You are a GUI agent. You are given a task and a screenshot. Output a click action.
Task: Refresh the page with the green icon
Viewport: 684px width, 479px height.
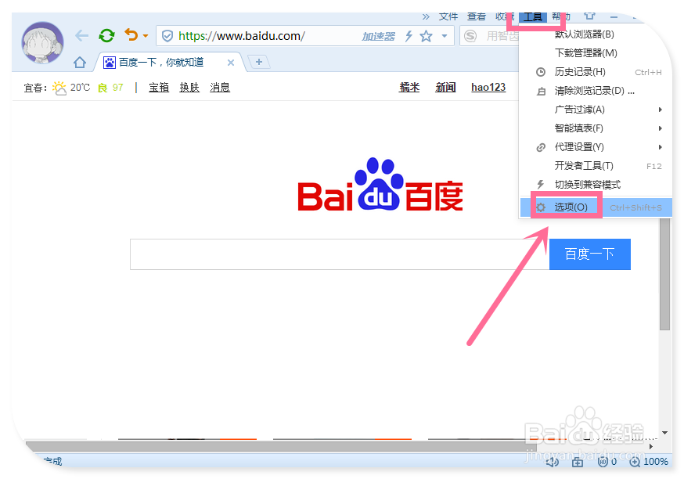coord(106,35)
